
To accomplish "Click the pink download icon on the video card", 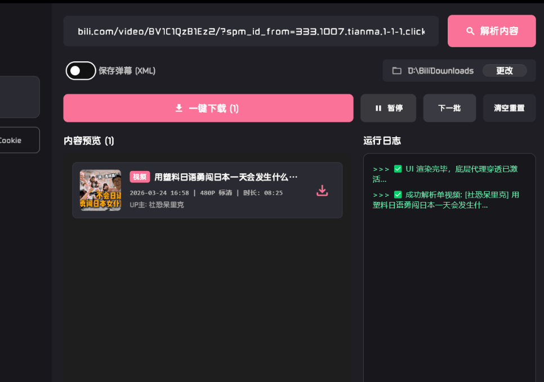I will click(322, 190).
